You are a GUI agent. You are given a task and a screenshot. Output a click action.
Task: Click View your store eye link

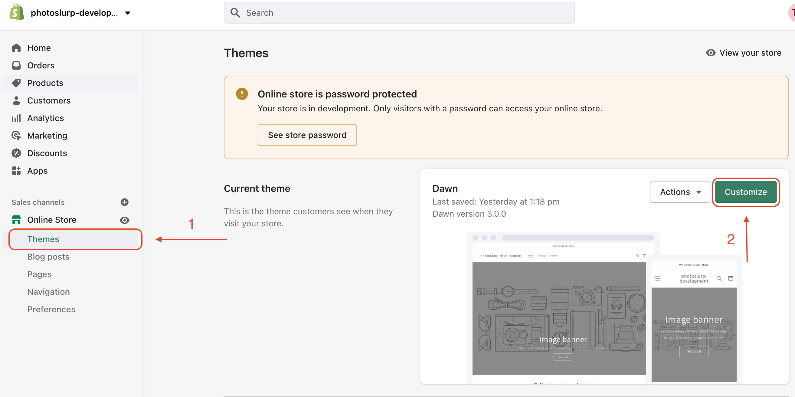(x=744, y=53)
